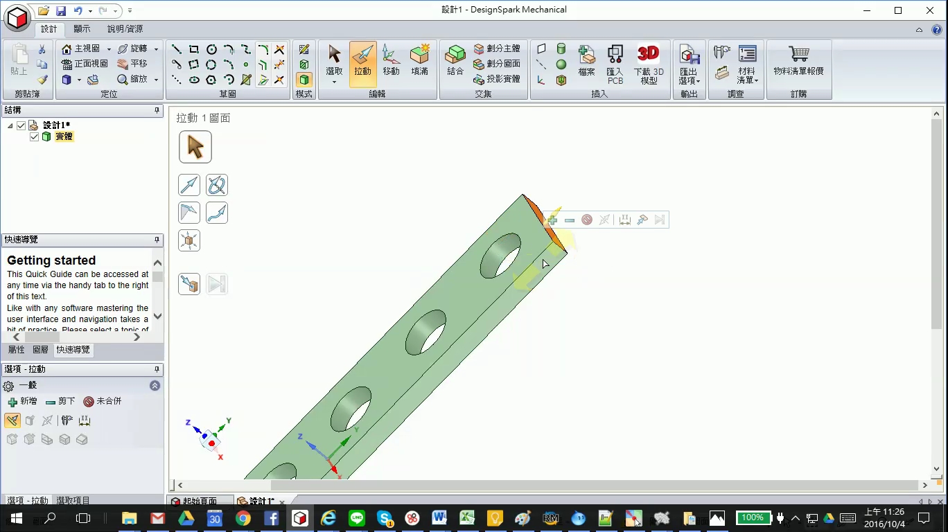Open the 圖層 panel tab

[40, 350]
